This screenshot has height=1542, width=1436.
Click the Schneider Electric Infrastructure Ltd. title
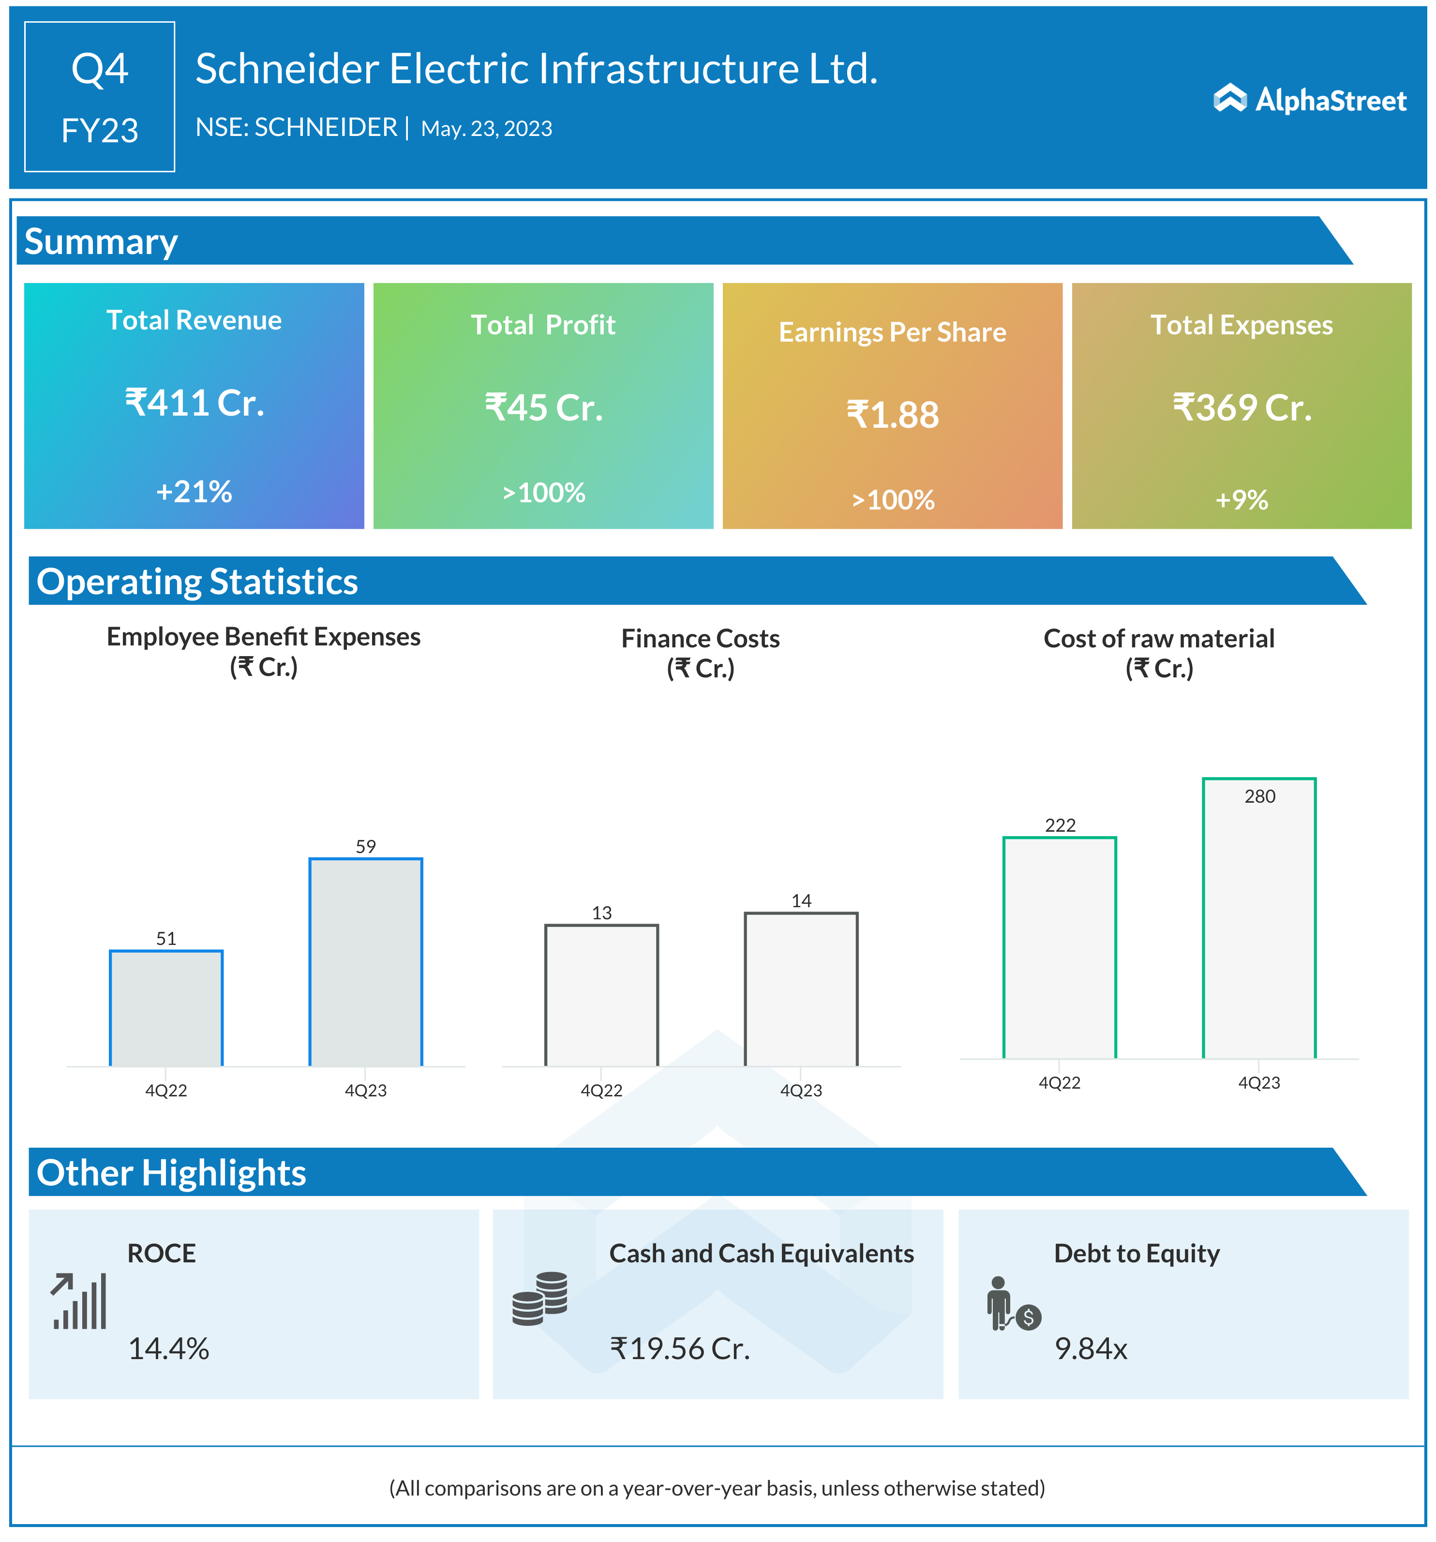pos(536,68)
